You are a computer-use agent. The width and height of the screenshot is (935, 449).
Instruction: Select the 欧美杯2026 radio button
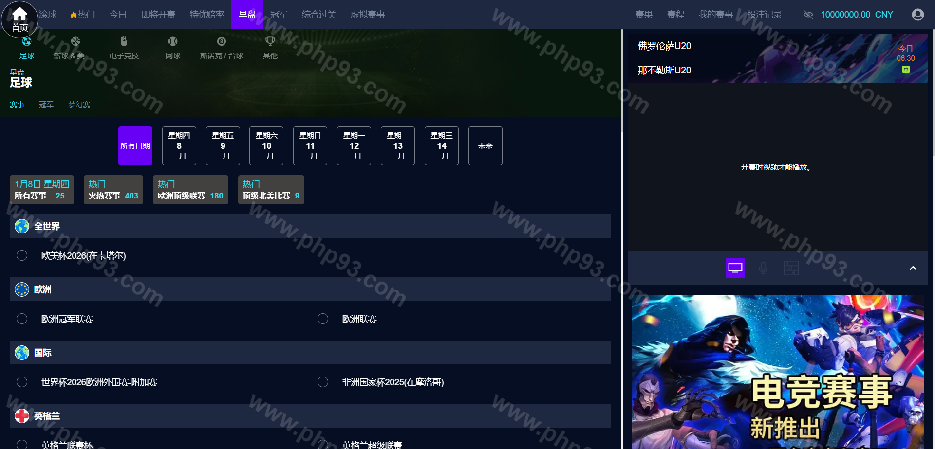tap(22, 255)
